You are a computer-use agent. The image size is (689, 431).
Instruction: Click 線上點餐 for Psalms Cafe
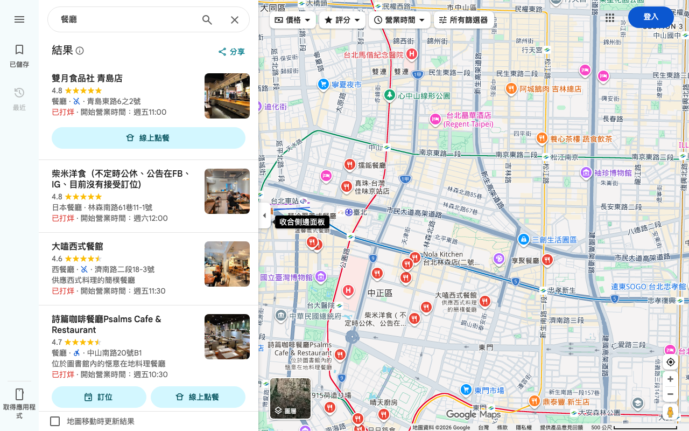(x=198, y=397)
